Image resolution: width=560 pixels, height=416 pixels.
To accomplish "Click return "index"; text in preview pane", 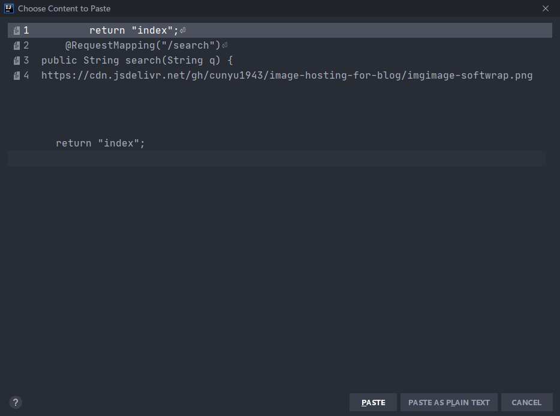I will 100,143.
